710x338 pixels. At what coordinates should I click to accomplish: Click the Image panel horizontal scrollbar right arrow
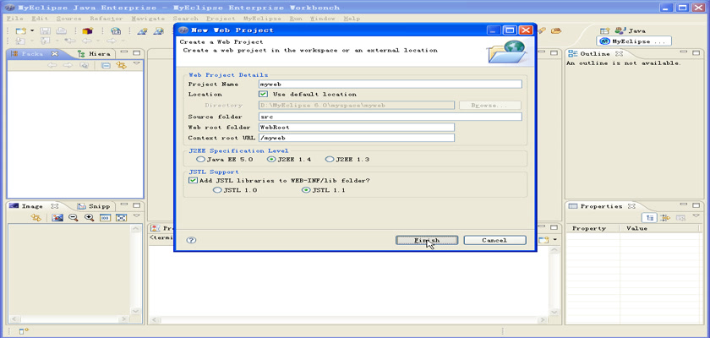[125, 319]
